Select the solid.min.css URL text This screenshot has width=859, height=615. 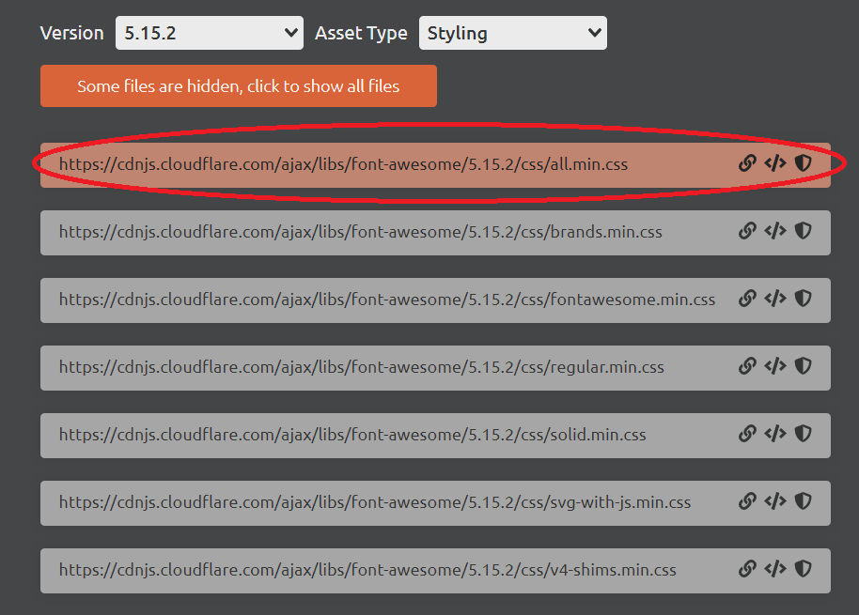352,435
